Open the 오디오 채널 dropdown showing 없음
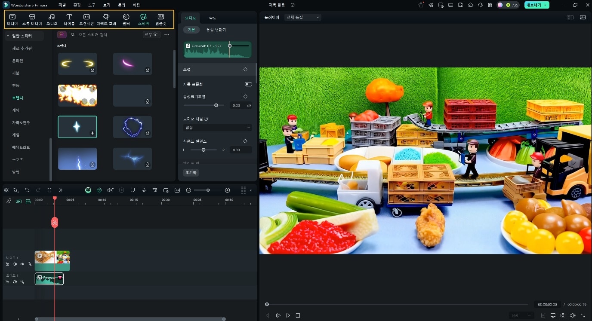This screenshot has height=321, width=592. [x=217, y=128]
